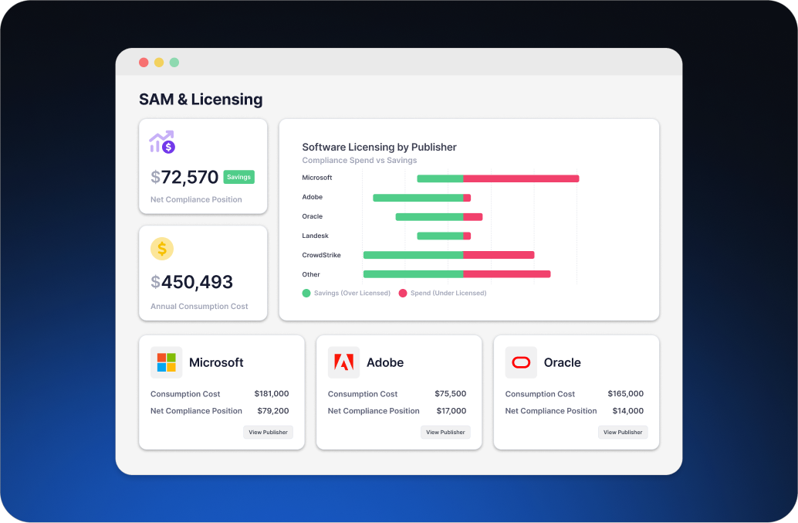Viewport: 798px width, 523px height.
Task: Select the Other chart row label
Action: pyautogui.click(x=311, y=274)
